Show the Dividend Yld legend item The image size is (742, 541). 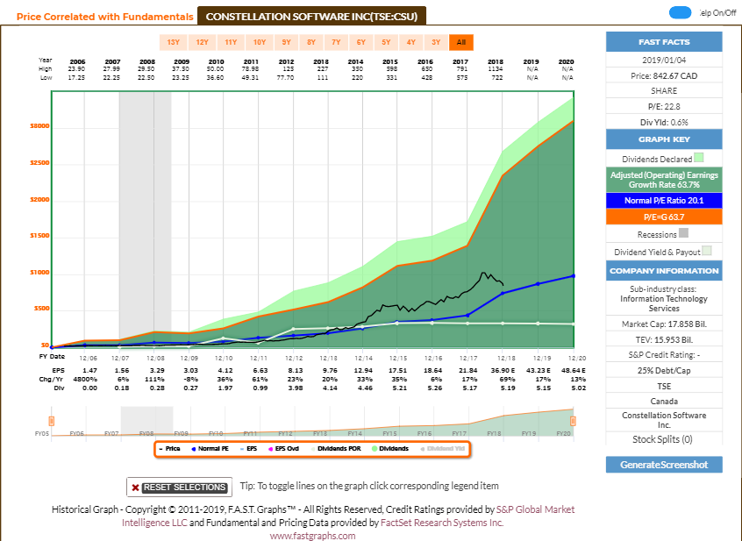443,448
